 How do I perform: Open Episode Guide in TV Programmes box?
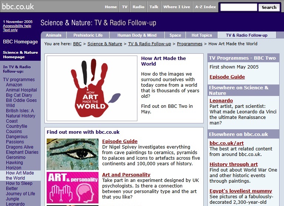(x=227, y=77)
